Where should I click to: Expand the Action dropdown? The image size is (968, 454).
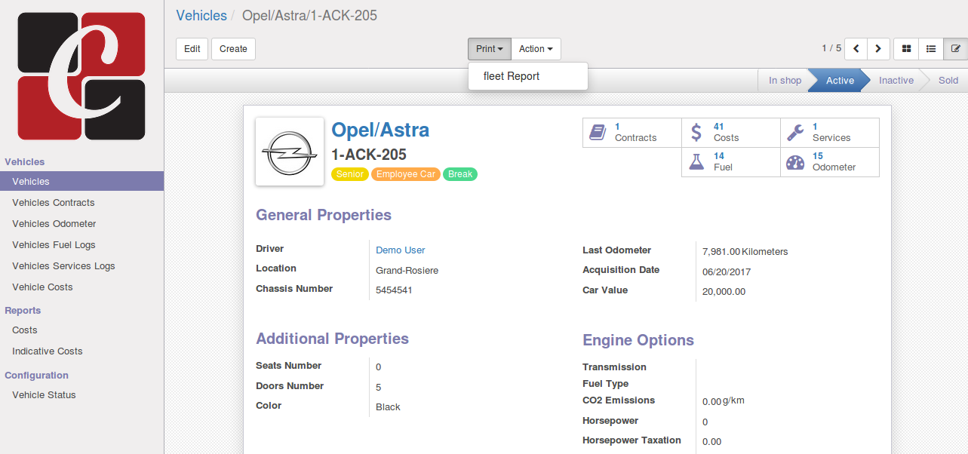click(536, 49)
